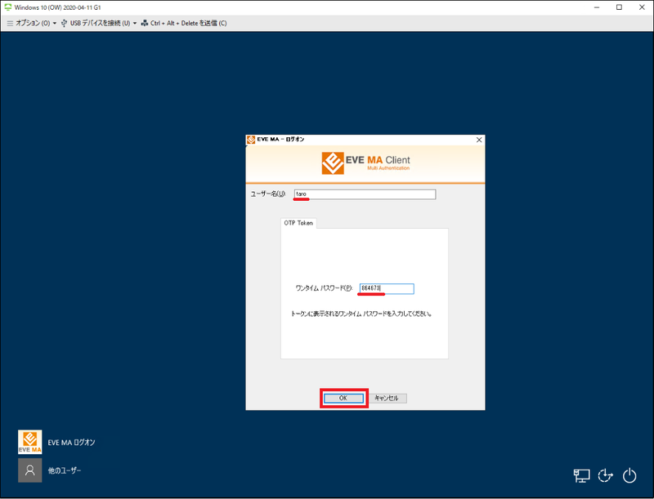Click the ワンタイム パスワード input field
The height and width of the screenshot is (499, 654).
[x=387, y=288]
